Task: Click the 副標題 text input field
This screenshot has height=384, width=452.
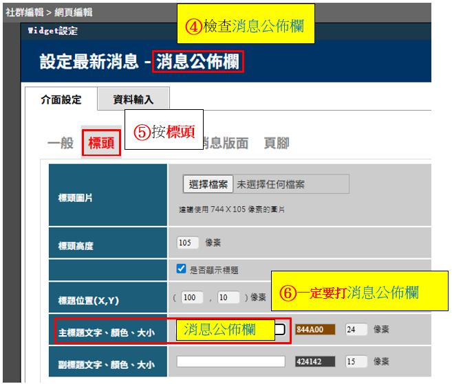Action: pyautogui.click(x=230, y=361)
